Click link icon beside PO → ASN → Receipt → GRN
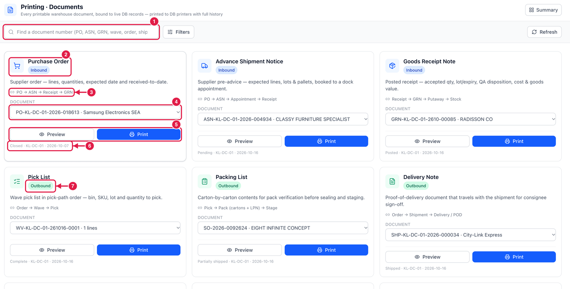 pyautogui.click(x=12, y=92)
